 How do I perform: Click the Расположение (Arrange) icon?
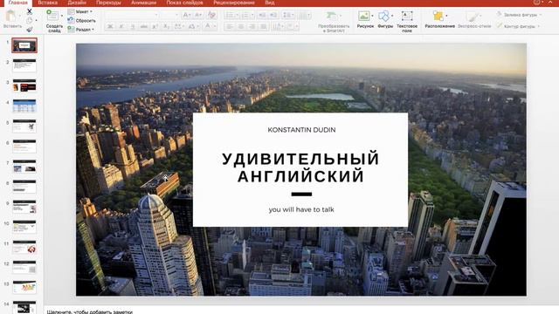(438, 16)
